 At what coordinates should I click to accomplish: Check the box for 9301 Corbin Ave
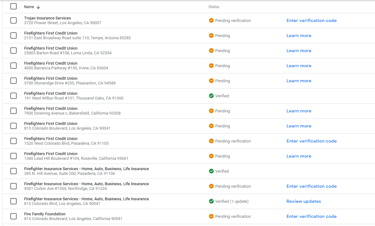[14, 186]
